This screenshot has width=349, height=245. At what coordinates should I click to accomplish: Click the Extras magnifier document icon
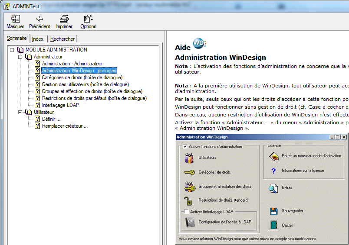click(273, 188)
